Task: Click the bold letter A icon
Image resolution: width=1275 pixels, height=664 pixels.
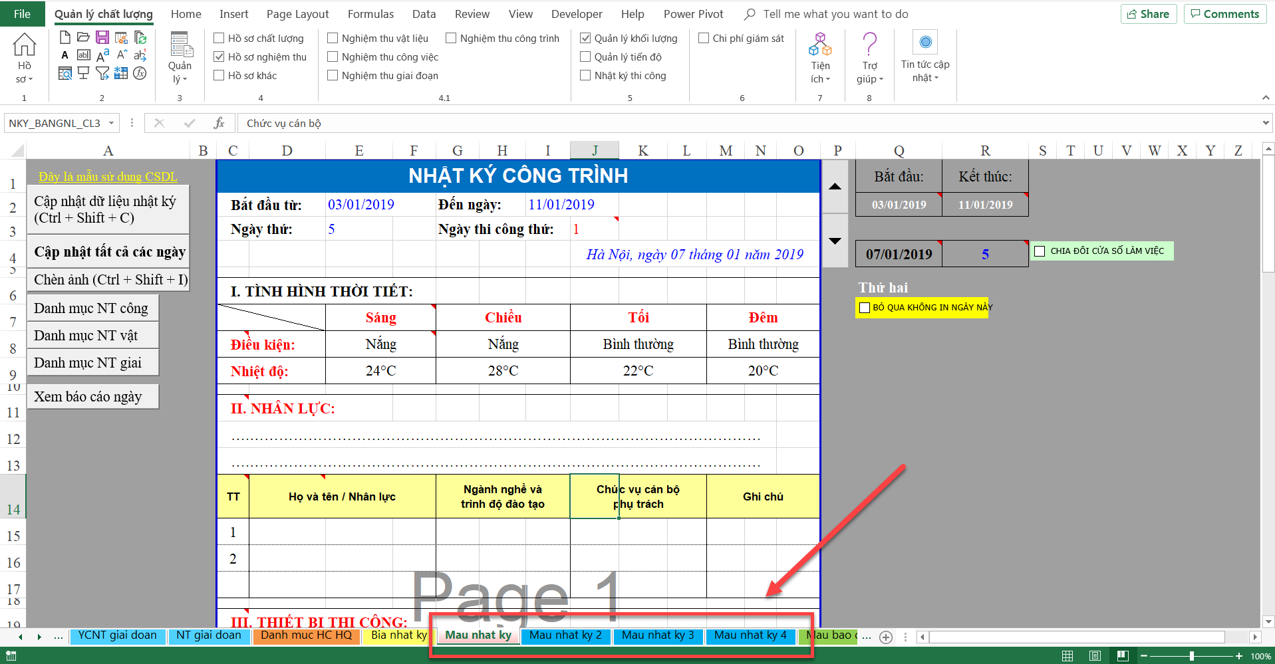Action: tap(65, 55)
